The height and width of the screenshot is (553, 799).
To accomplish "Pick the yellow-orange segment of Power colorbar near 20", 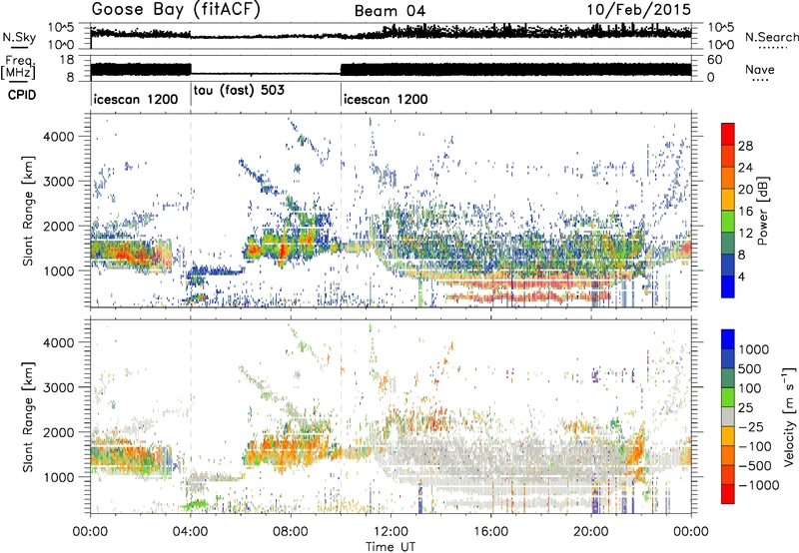I will (x=728, y=199).
